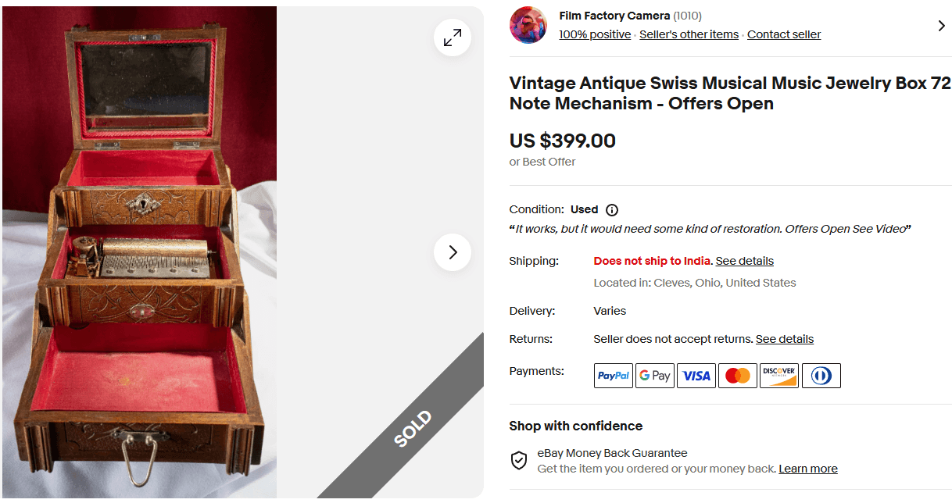Click the Money Back Guarantee shield icon
This screenshot has width=952, height=503.
pyautogui.click(x=519, y=461)
